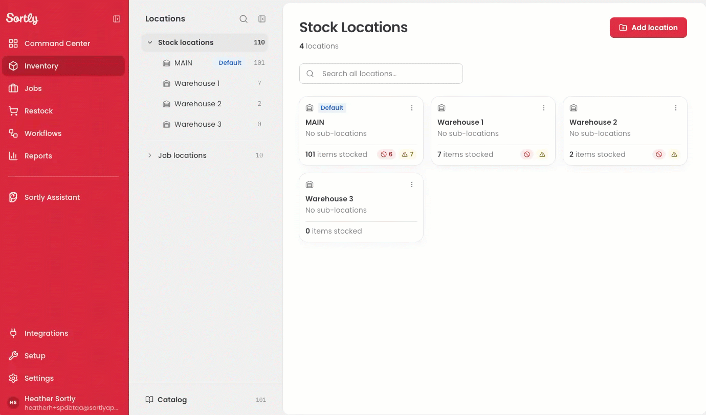Open the Reports page

(63, 156)
